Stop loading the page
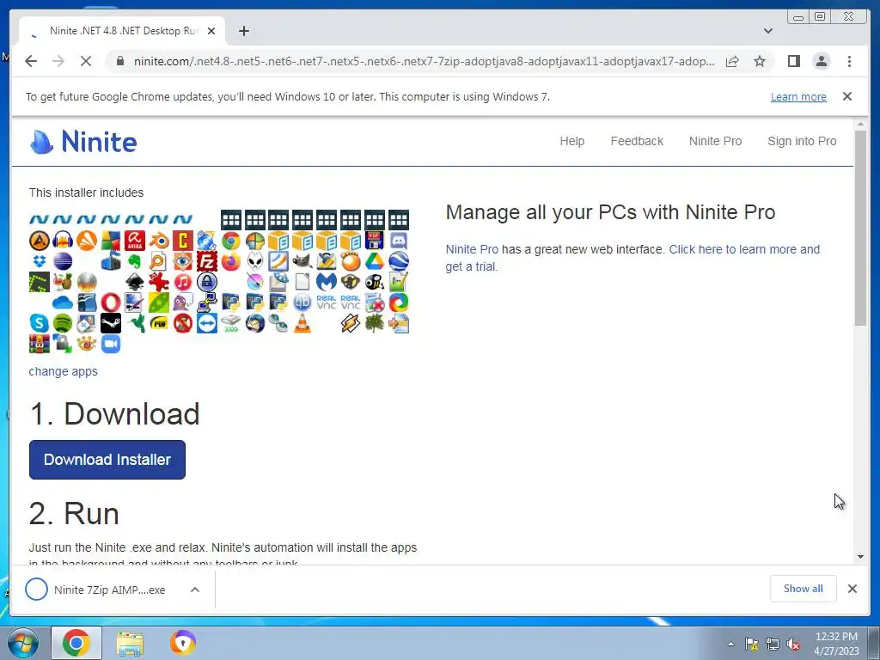 [86, 61]
